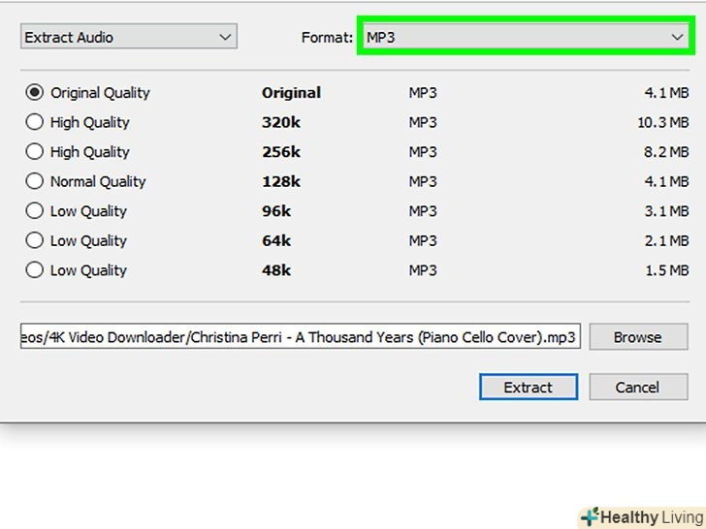Image resolution: width=706 pixels, height=529 pixels.
Task: Open the Format MP3 dropdown
Action: click(x=526, y=37)
